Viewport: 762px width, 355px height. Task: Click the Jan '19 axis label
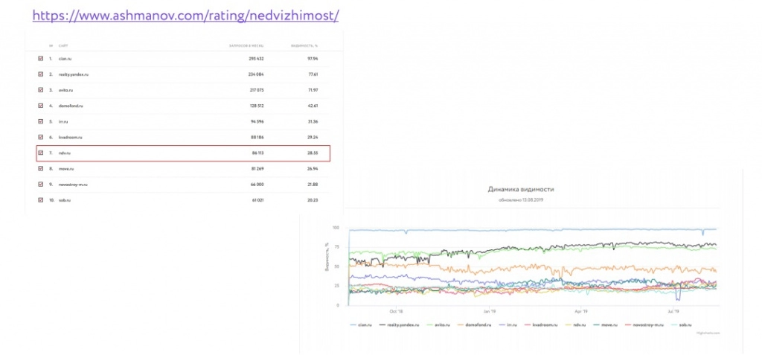(490, 311)
